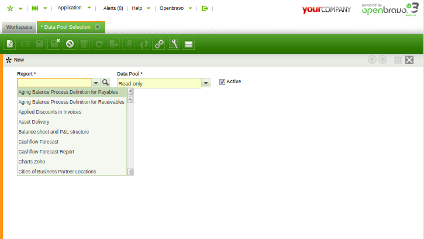Viewport: 424px width, 239px height.
Task: Click the Openbravo menu label
Action: [x=171, y=8]
